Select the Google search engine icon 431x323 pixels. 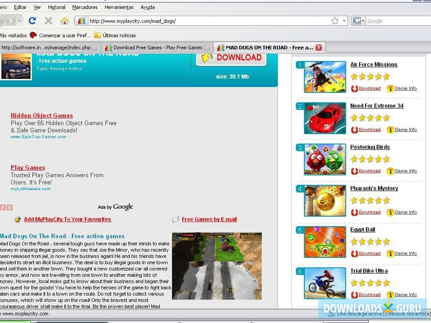pos(357,21)
